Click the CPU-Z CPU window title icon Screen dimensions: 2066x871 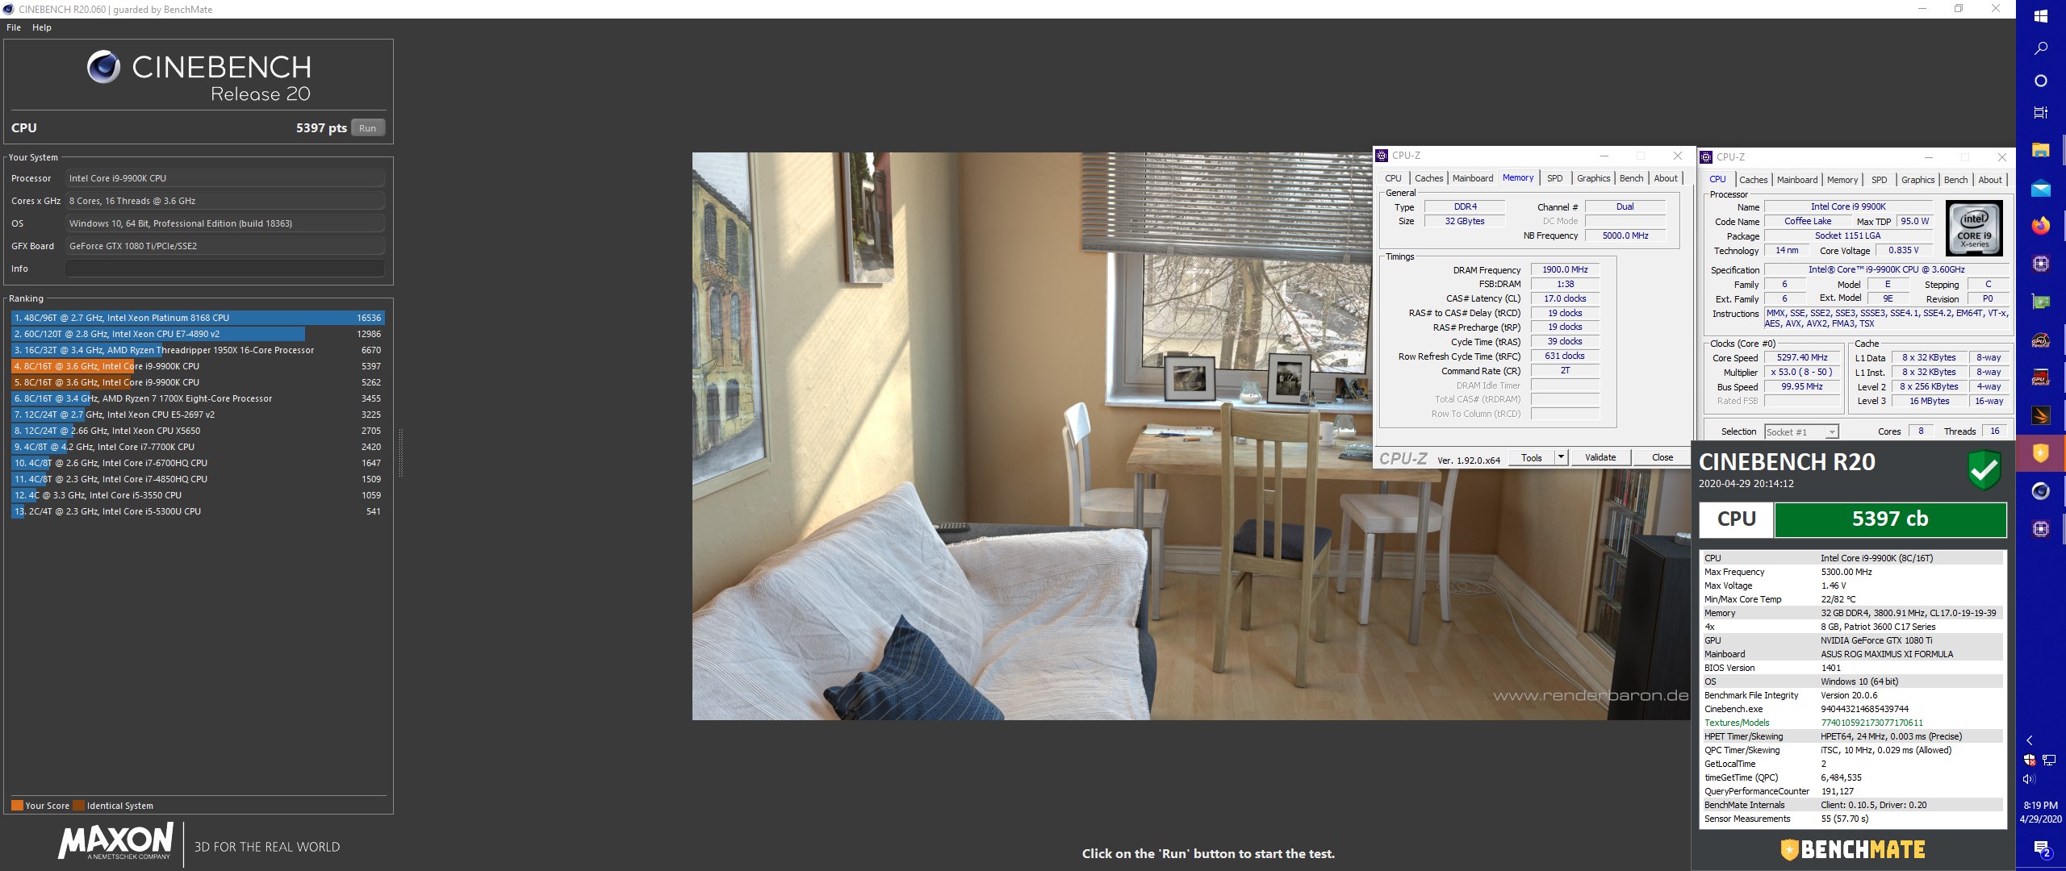pyautogui.click(x=1706, y=157)
